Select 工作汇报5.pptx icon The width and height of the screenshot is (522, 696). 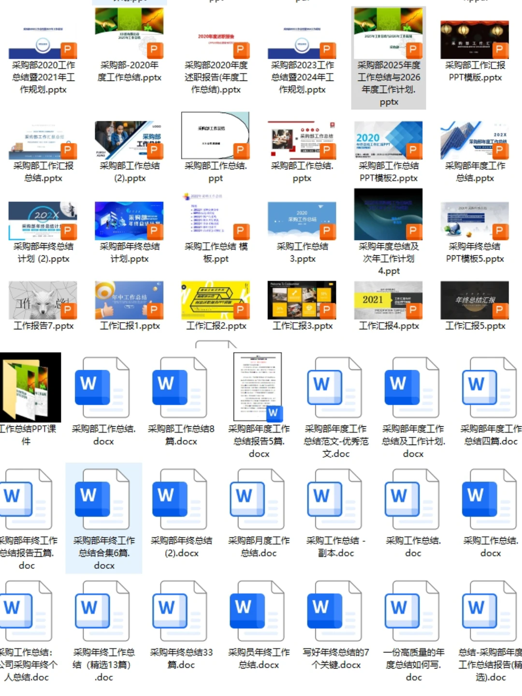(475, 300)
